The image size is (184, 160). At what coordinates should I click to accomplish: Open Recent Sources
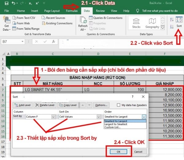point(53,18)
